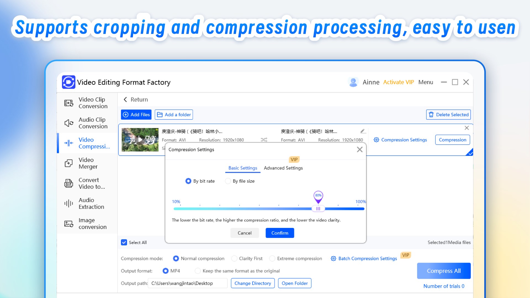
Task: Click the bit rate slider handle
Action: (x=318, y=209)
